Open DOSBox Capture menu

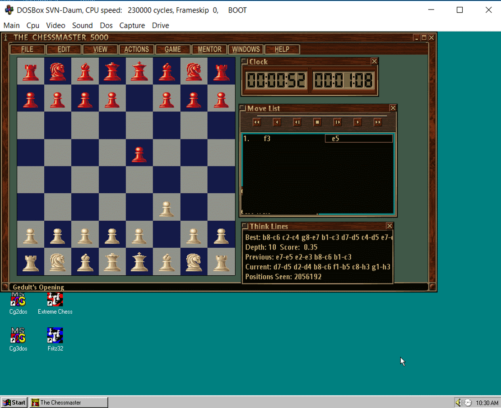click(132, 25)
